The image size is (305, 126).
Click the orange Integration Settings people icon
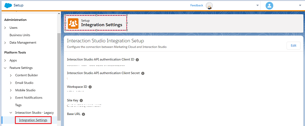click(73, 24)
